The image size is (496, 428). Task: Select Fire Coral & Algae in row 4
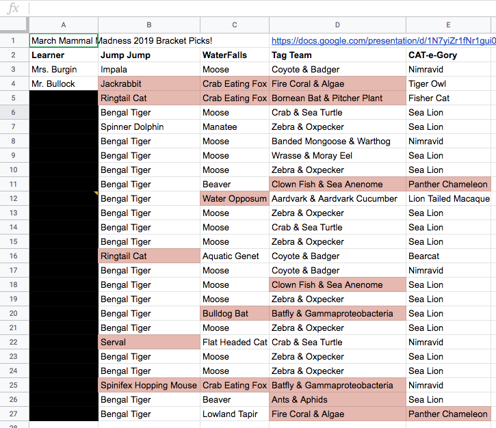(x=337, y=84)
